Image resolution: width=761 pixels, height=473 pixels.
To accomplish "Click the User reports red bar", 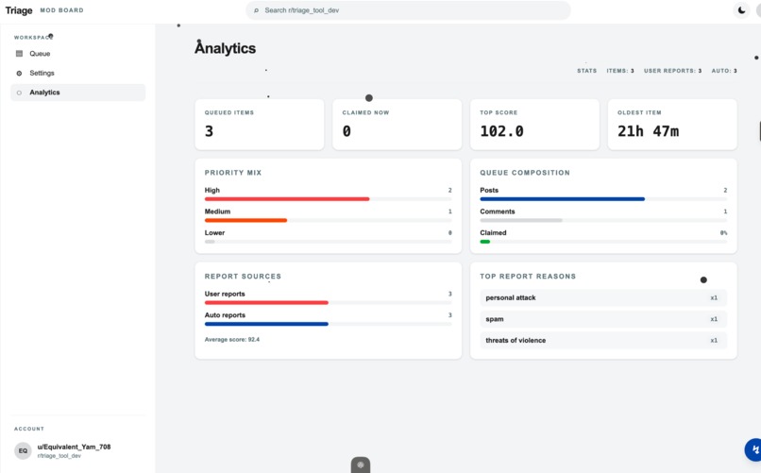I will [266, 303].
